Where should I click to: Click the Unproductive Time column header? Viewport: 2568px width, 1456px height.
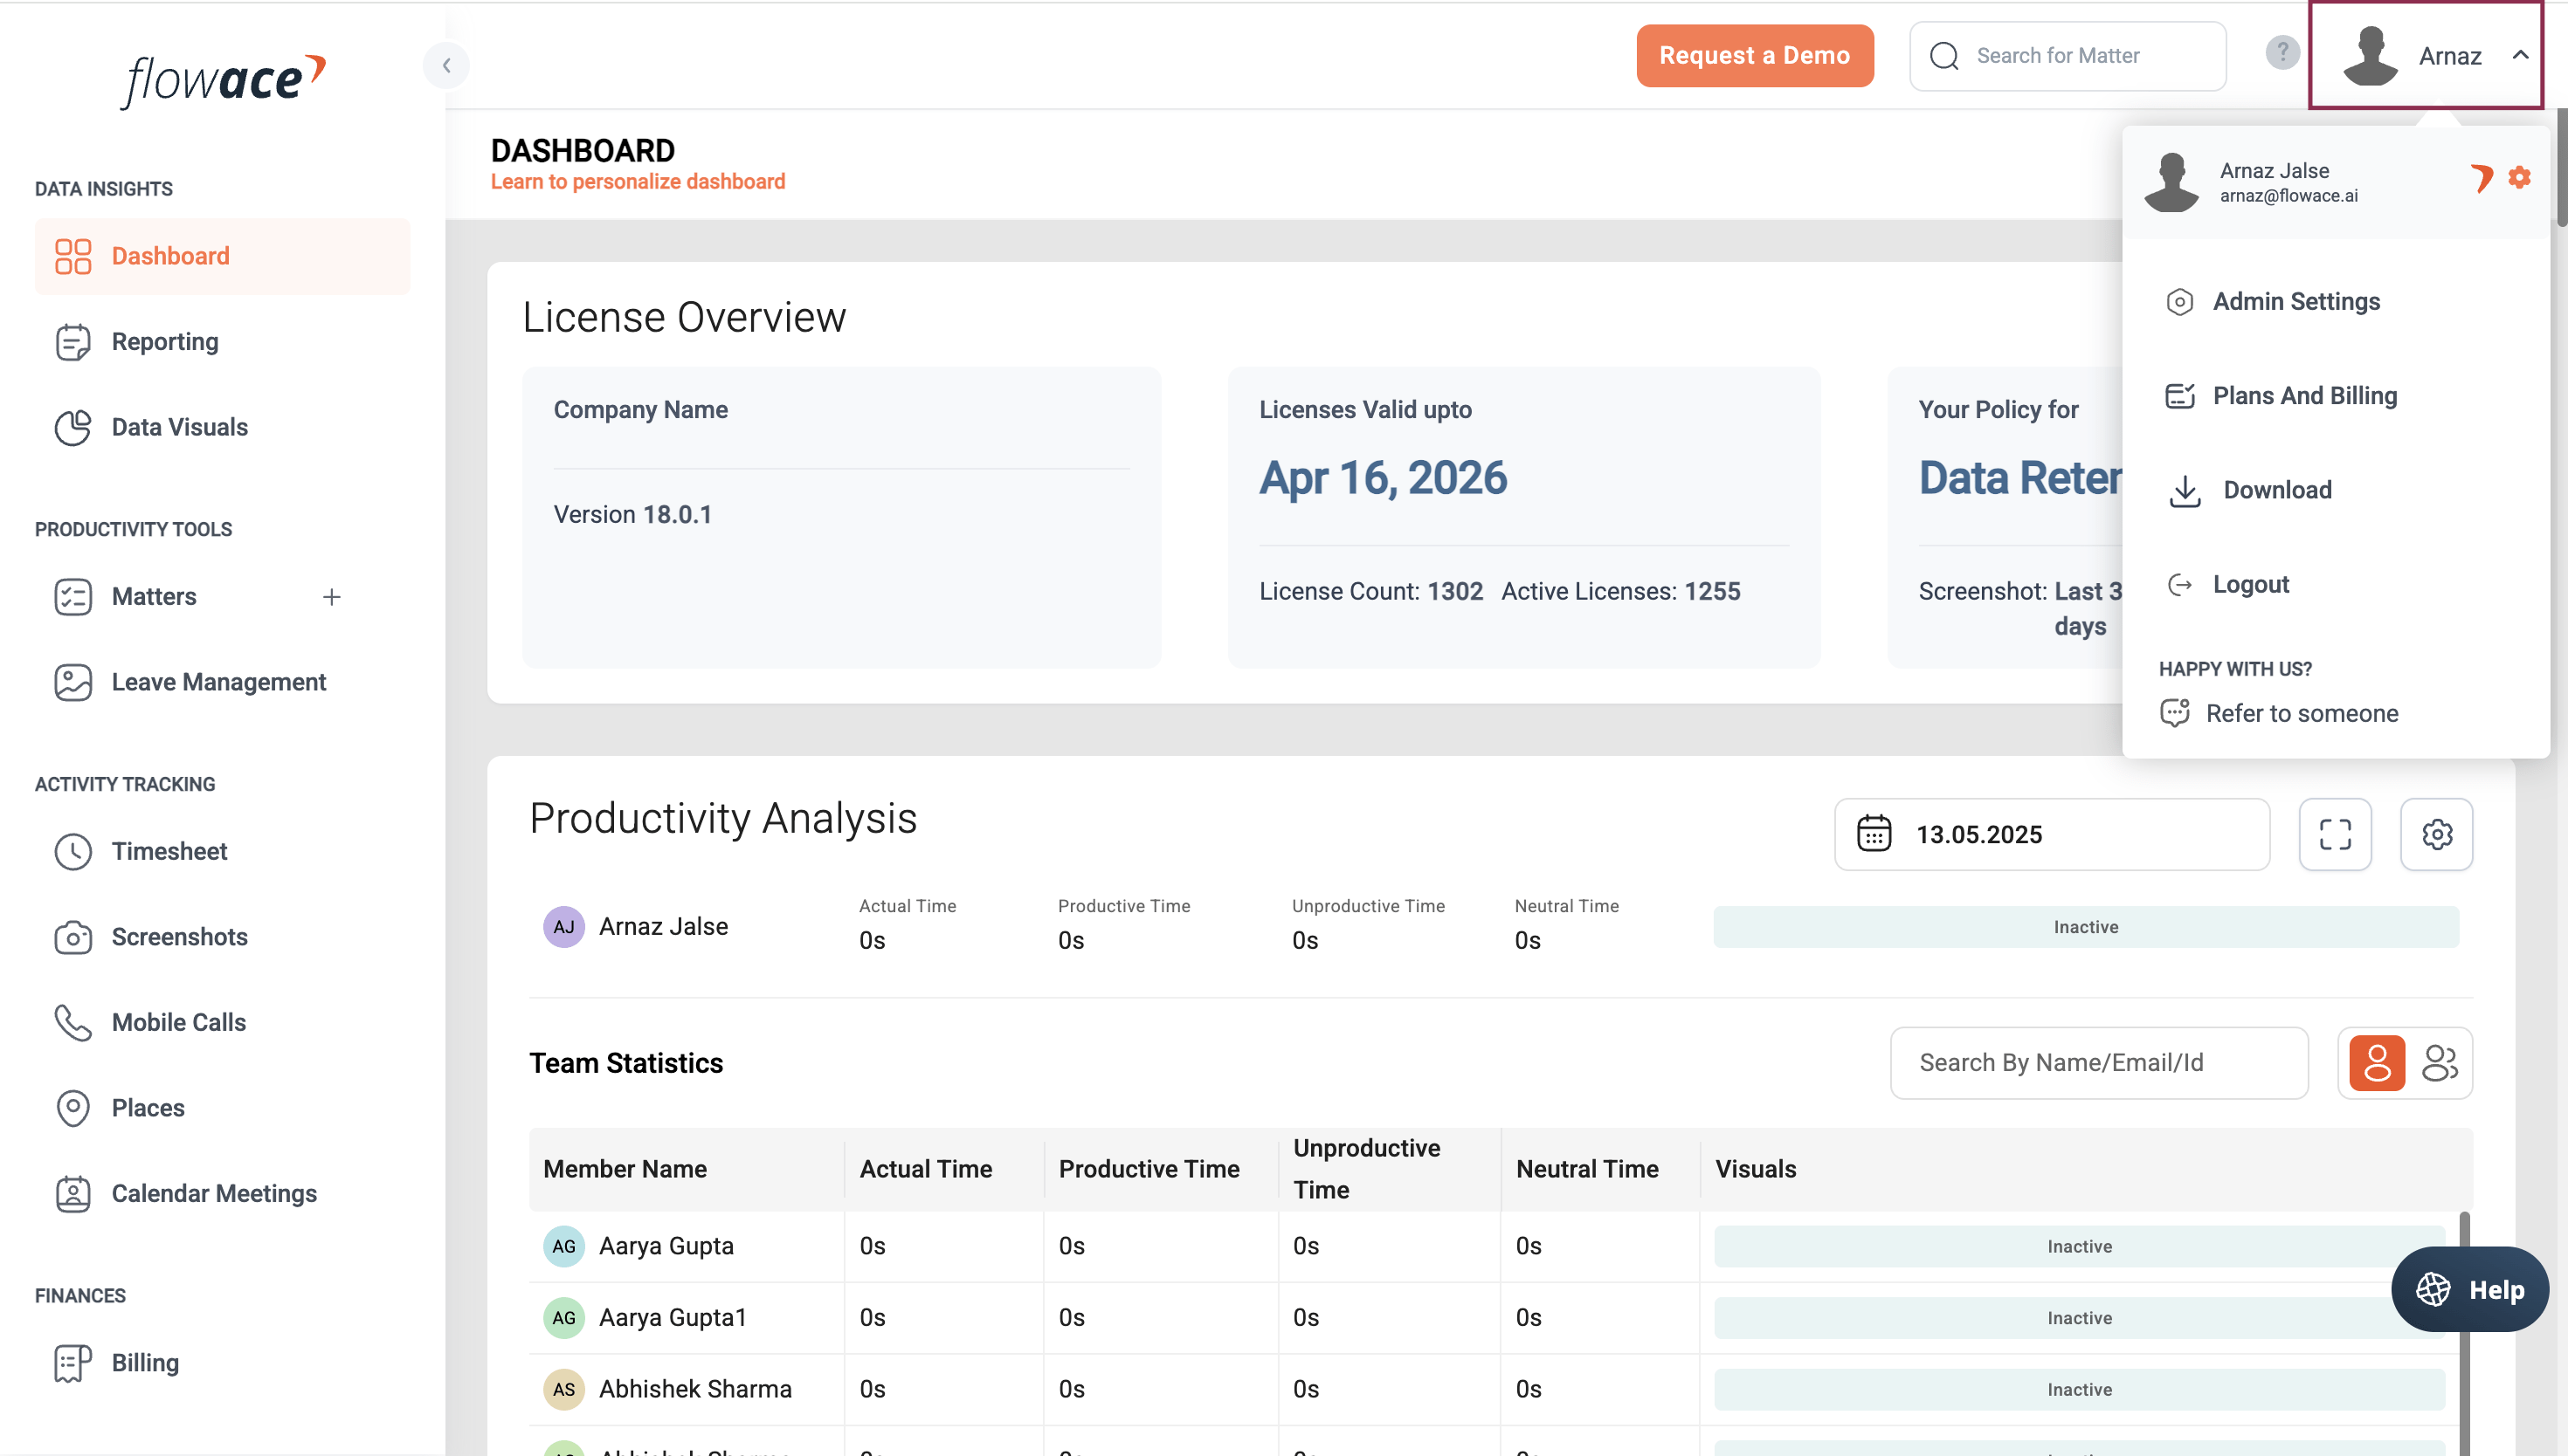(x=1366, y=1170)
